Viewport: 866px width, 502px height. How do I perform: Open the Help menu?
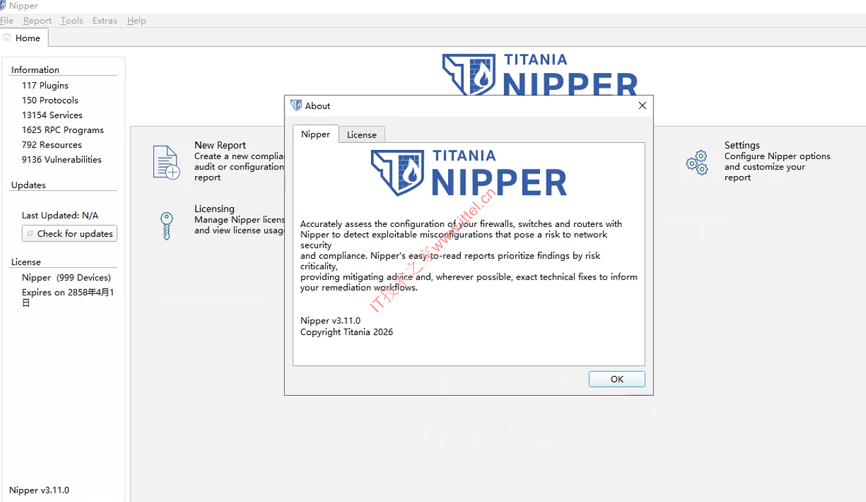(x=136, y=20)
